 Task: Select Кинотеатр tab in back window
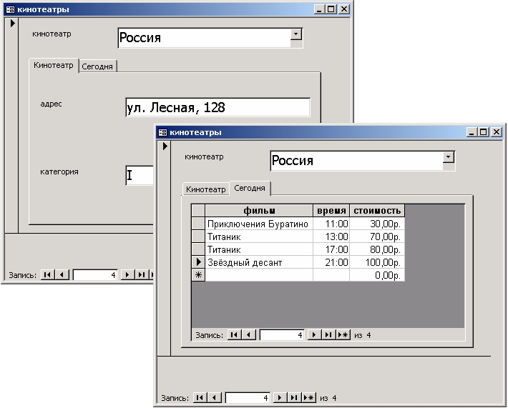54,65
